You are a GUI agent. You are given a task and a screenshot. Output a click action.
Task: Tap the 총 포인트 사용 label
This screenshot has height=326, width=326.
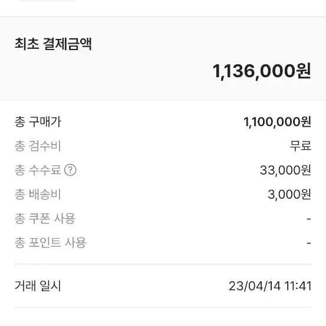pyautogui.click(x=50, y=243)
